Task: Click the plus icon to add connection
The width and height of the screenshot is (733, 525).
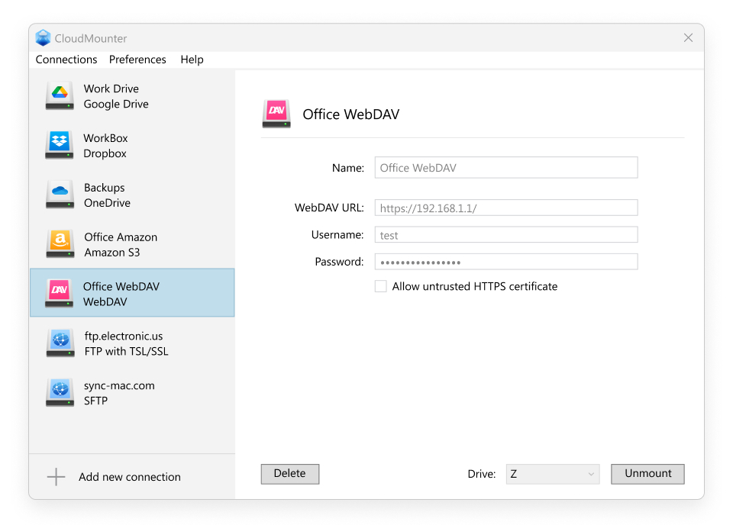Action: coord(57,478)
